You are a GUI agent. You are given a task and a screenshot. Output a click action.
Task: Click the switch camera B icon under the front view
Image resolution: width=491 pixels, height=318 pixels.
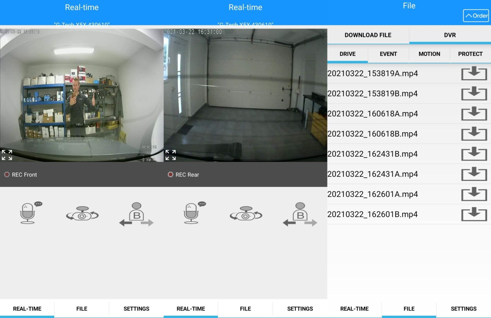click(136, 214)
